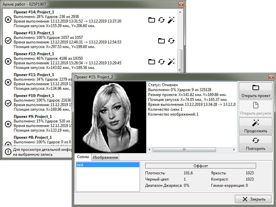
Task: Continue Project #14 with magic wand icon
Action: 171,20
